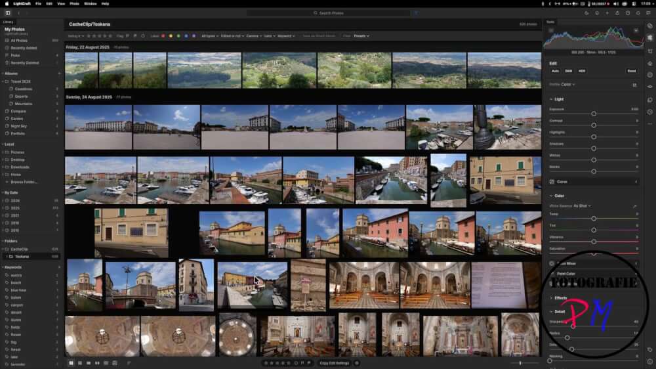Open the Edit menu in menu bar

coord(49,4)
